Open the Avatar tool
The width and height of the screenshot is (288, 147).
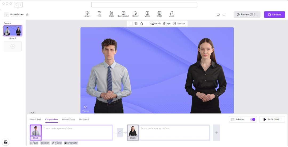pyautogui.click(x=87, y=14)
